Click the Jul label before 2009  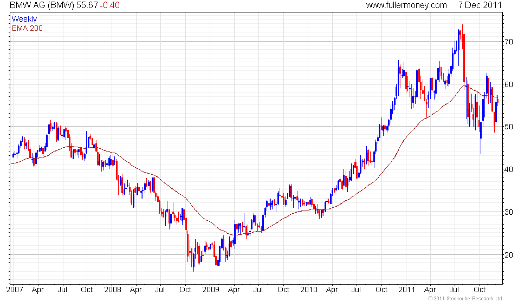(x=160, y=289)
